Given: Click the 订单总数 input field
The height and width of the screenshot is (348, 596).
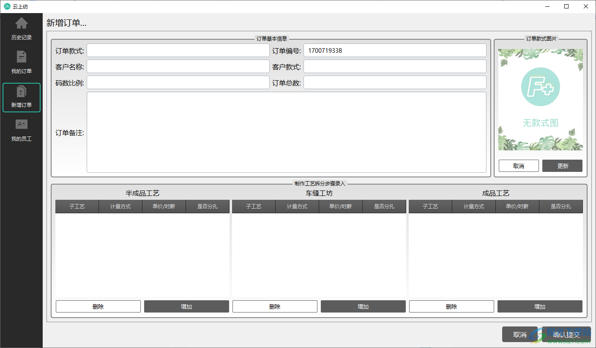Looking at the screenshot, I should [x=395, y=82].
